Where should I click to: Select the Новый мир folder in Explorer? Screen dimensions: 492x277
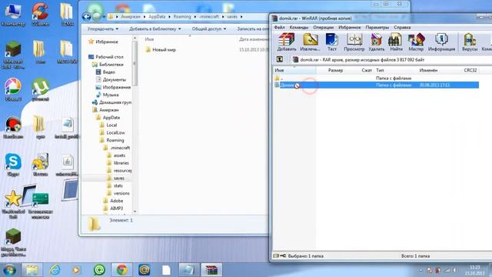[x=161, y=49]
